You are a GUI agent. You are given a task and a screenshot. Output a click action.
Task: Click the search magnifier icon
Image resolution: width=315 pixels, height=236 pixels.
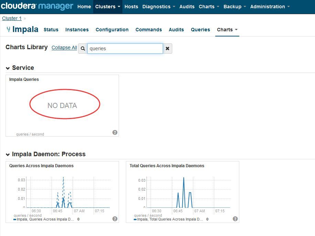pyautogui.click(x=83, y=49)
